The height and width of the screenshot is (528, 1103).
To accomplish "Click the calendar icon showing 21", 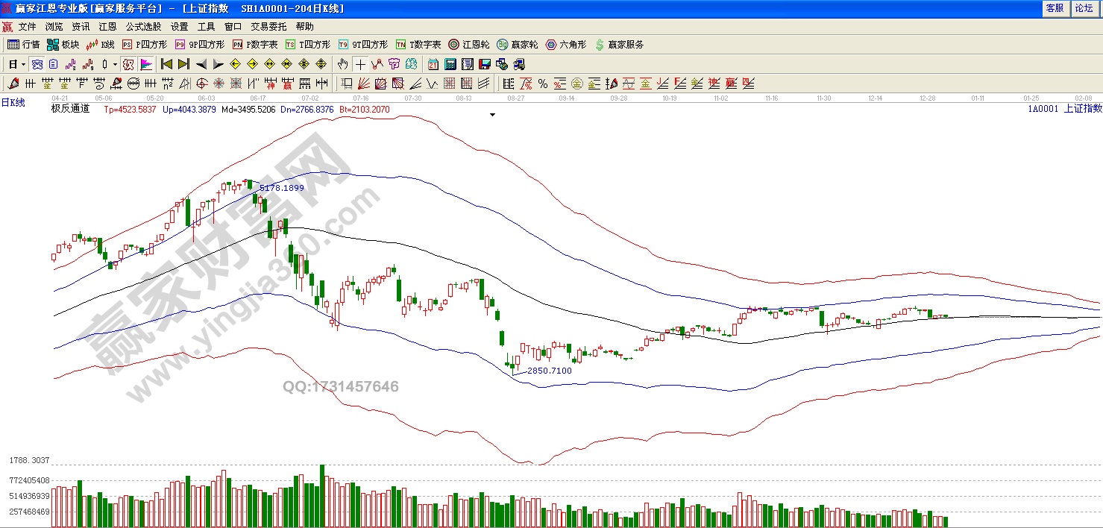I will tap(433, 64).
